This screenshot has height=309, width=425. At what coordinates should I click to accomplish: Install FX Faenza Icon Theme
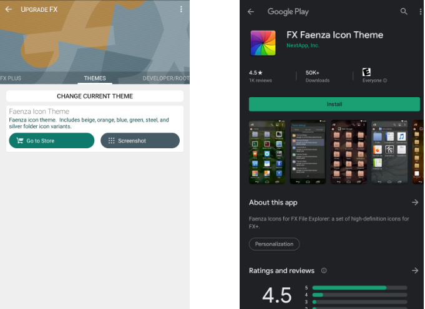tap(335, 104)
